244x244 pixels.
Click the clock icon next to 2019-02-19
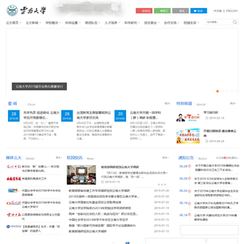[207, 118]
